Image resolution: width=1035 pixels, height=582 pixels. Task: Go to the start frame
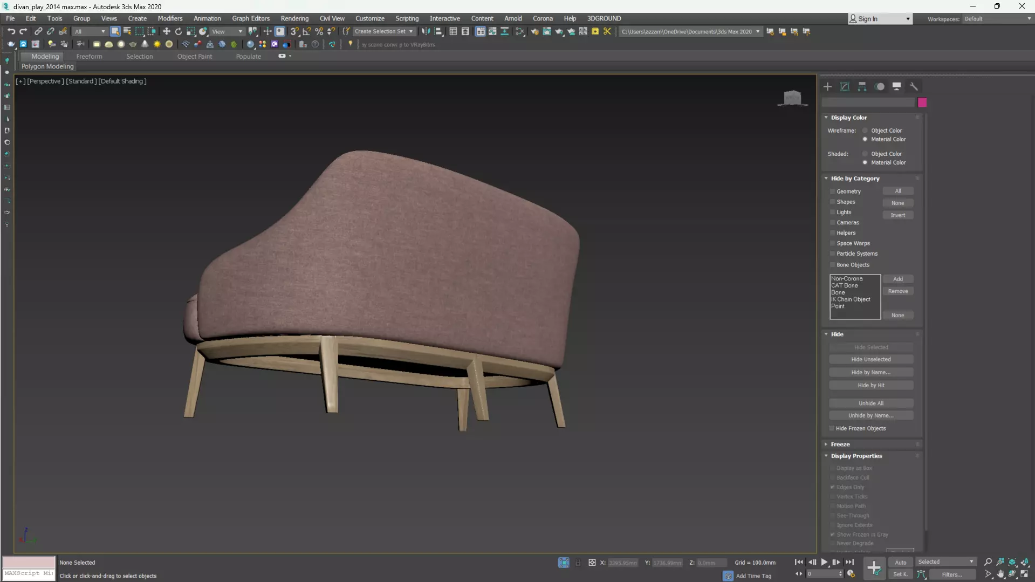pyautogui.click(x=799, y=562)
